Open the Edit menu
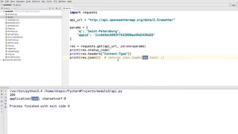 [x=7, y=1]
